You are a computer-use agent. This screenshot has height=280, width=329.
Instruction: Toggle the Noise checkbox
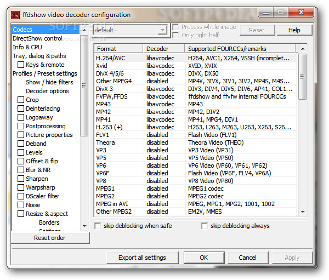coord(21,205)
